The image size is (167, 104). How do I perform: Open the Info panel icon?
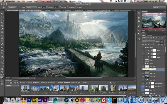point(139,21)
